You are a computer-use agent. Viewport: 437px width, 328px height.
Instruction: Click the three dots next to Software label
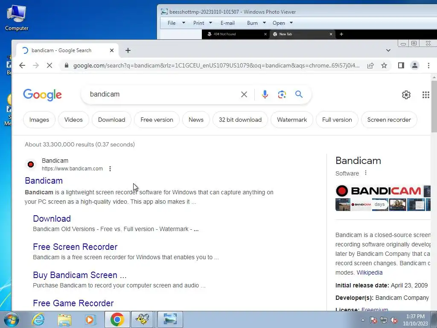click(366, 173)
